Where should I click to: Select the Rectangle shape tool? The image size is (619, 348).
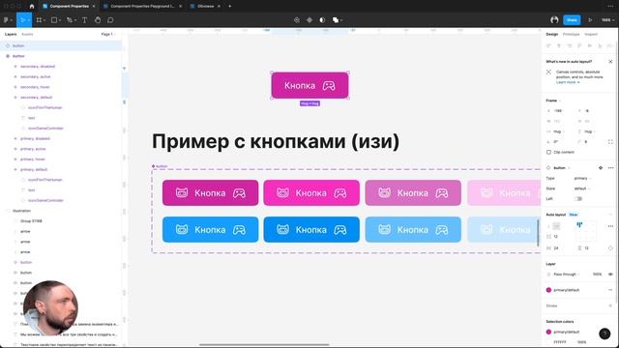pos(55,20)
